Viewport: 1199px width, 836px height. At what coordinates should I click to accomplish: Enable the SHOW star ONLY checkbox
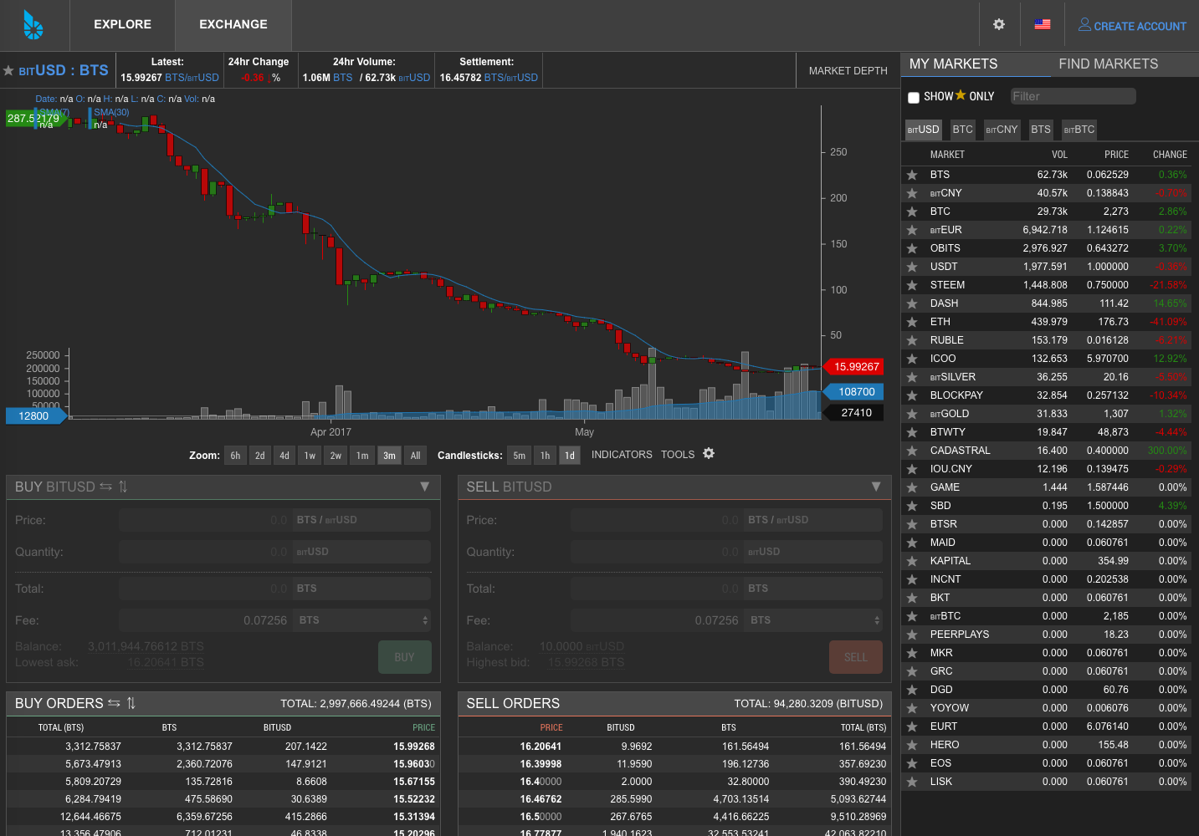click(x=914, y=98)
